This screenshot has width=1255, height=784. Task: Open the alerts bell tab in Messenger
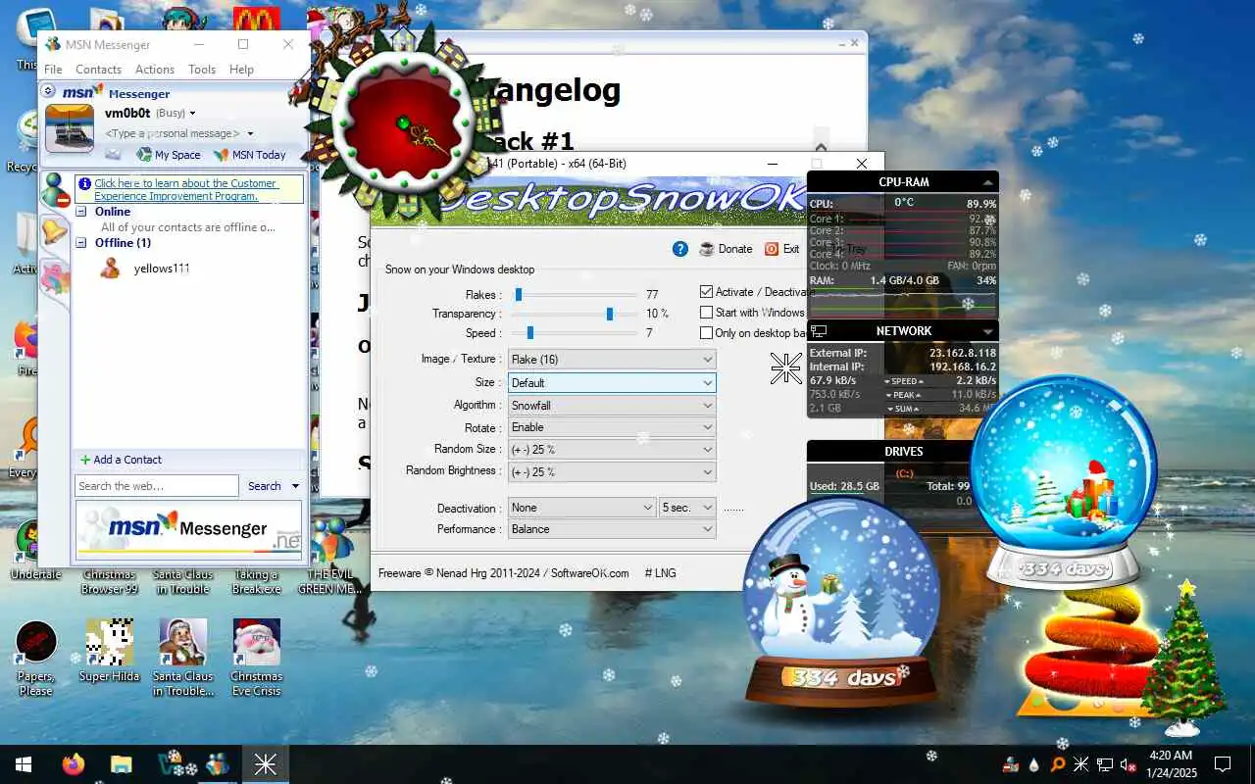point(54,232)
